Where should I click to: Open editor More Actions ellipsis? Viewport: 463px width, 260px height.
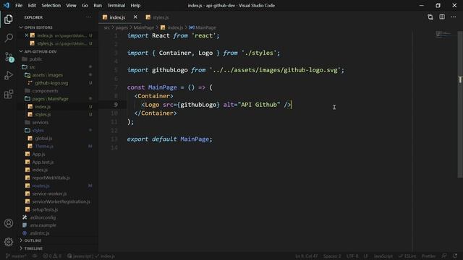click(x=454, y=17)
